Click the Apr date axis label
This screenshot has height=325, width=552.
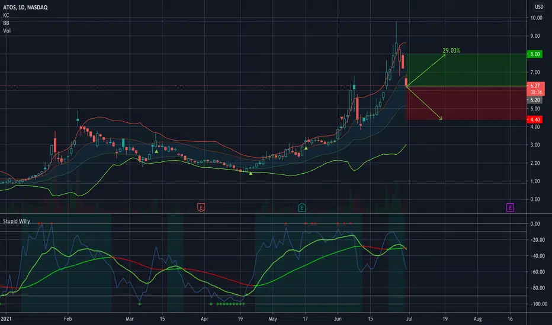coord(204,319)
